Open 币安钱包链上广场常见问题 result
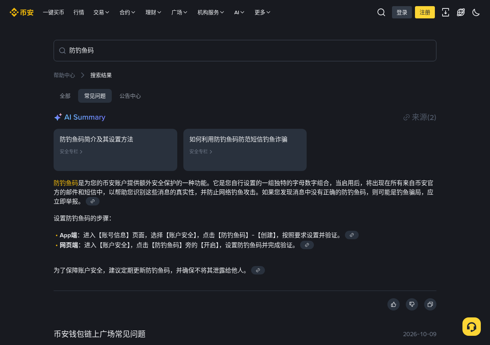 100,334
